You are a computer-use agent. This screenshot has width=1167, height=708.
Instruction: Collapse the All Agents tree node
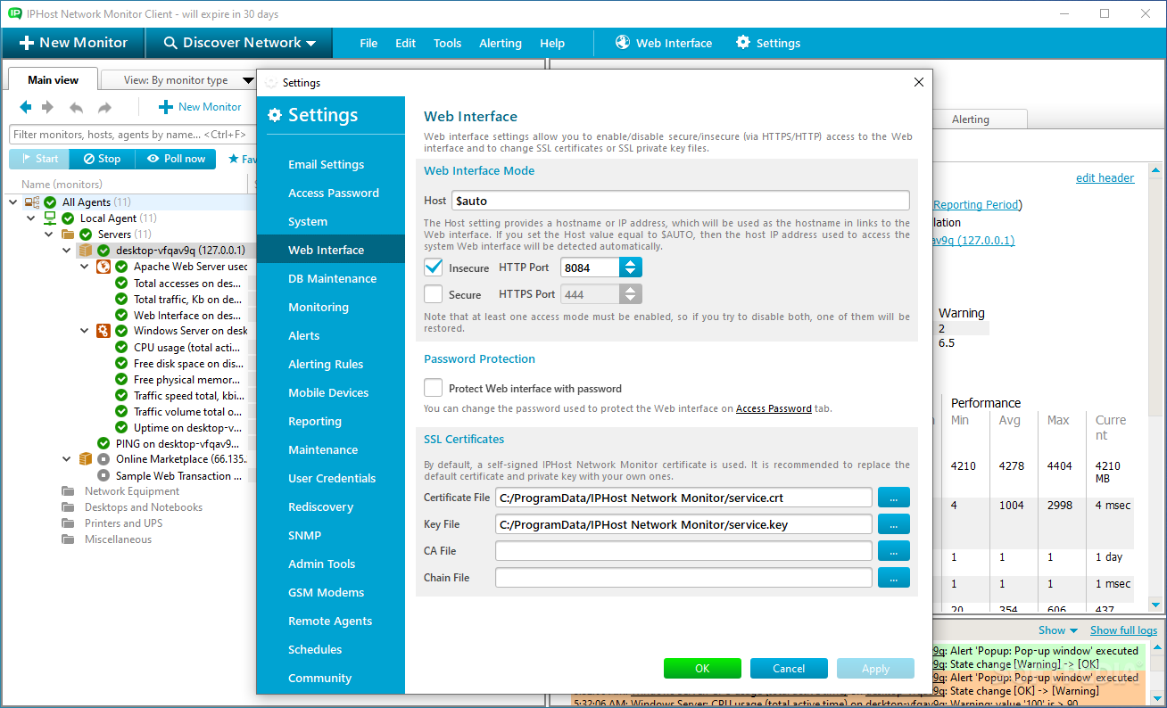13,202
